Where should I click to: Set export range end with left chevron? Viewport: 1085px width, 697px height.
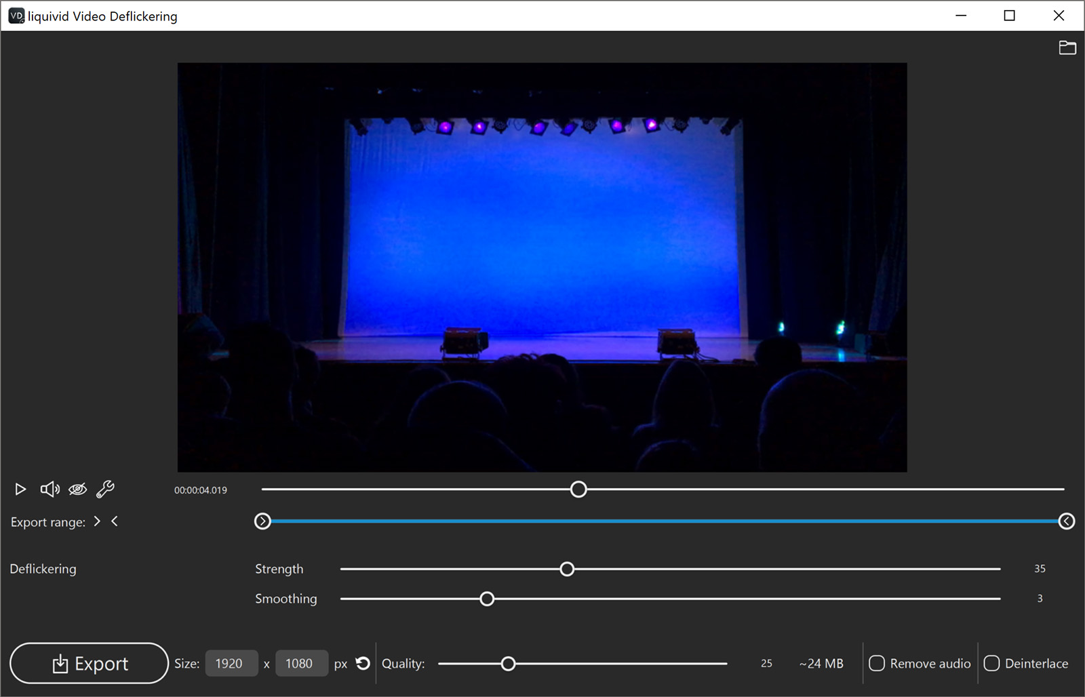pyautogui.click(x=115, y=521)
